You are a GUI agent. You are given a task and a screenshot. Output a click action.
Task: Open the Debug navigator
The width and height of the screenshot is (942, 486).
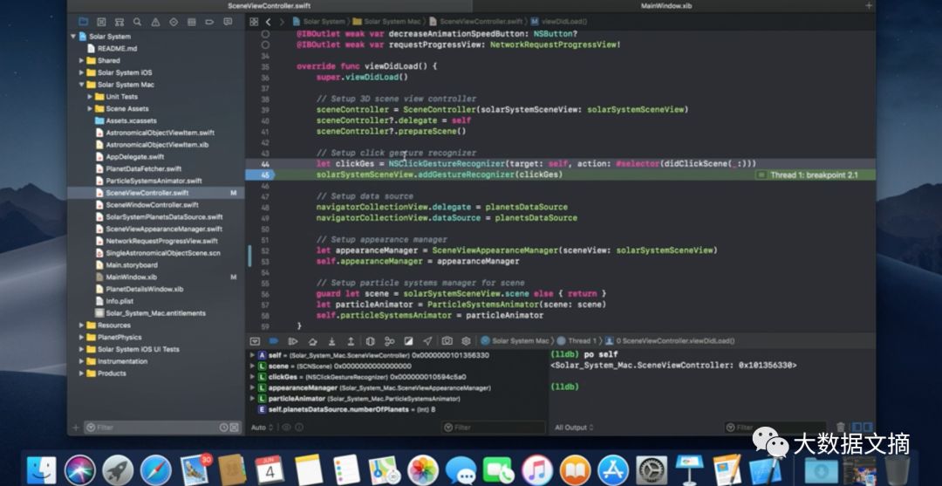coord(192,22)
